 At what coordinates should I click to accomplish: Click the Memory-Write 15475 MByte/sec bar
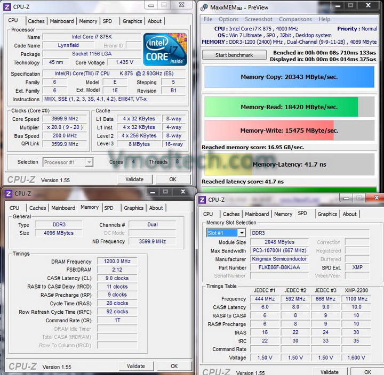point(289,131)
